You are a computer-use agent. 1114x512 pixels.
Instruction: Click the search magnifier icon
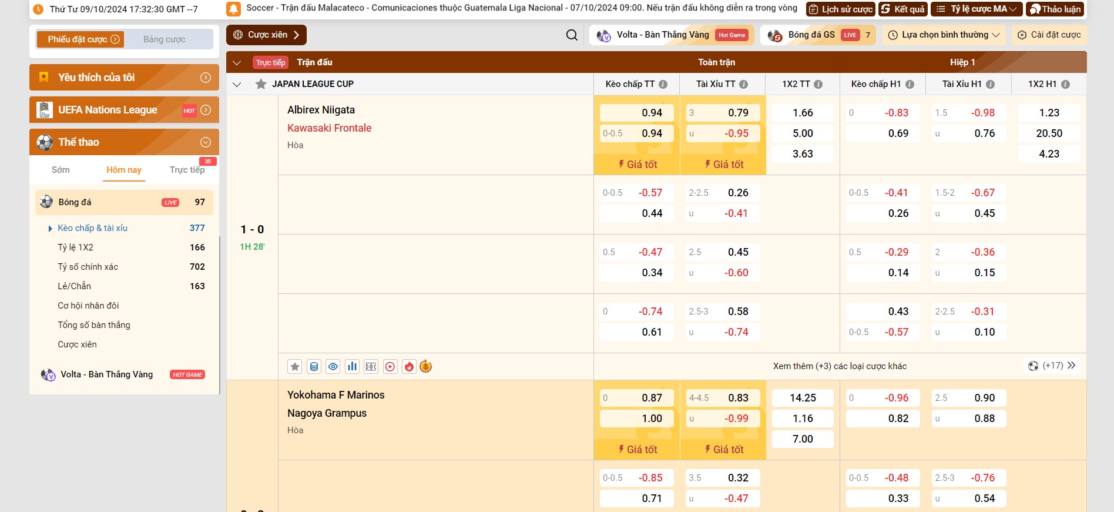[571, 35]
